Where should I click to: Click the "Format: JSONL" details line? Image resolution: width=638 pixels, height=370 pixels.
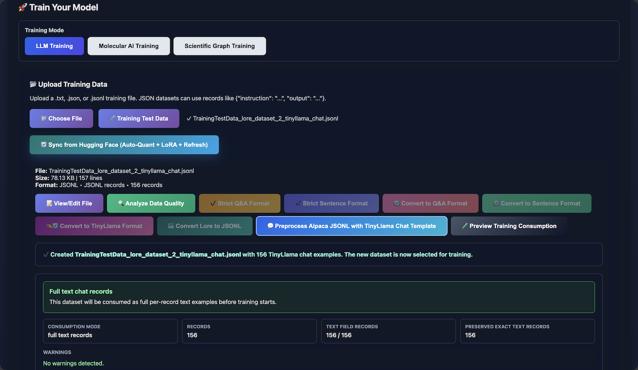(99, 185)
